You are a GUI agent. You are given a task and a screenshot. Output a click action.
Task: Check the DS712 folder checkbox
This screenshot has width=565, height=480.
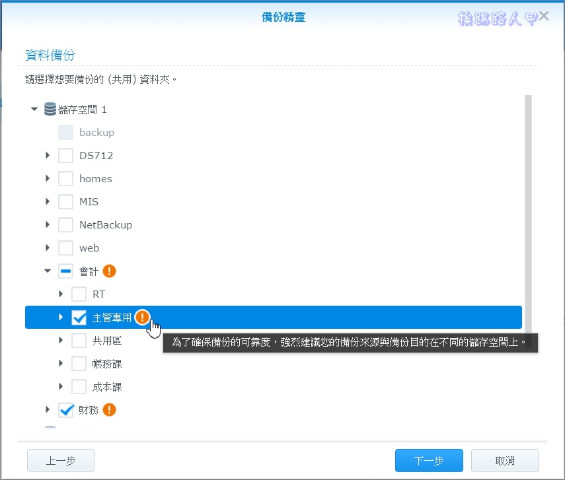(x=65, y=156)
